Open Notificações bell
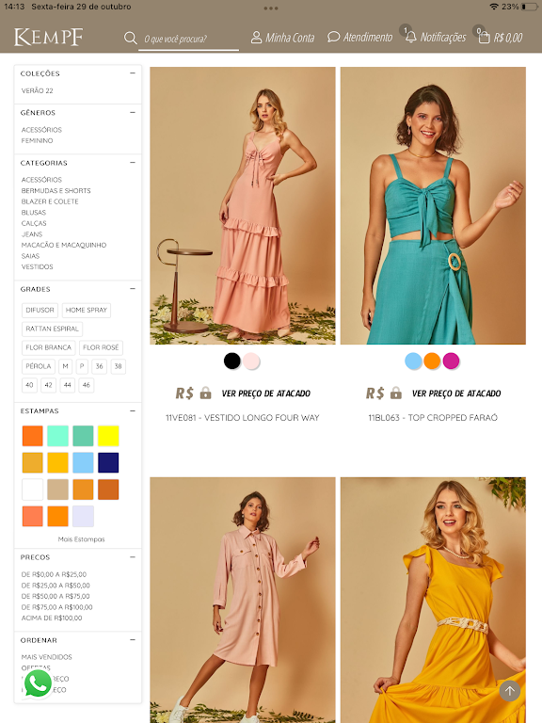The image size is (542, 723). coord(436,37)
